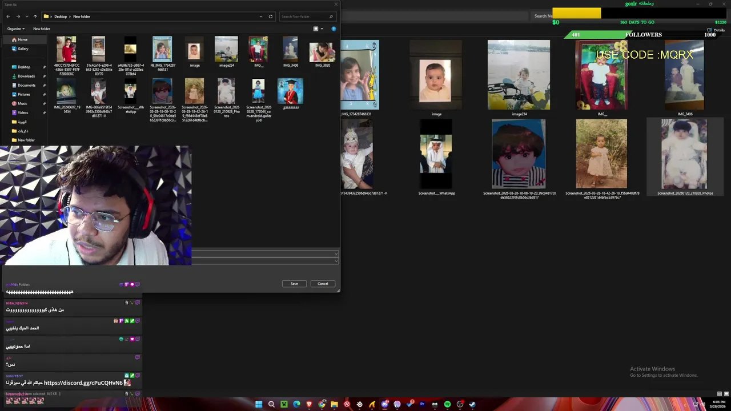Open Steam from the taskbar
Image resolution: width=731 pixels, height=411 pixels.
click(x=472, y=404)
